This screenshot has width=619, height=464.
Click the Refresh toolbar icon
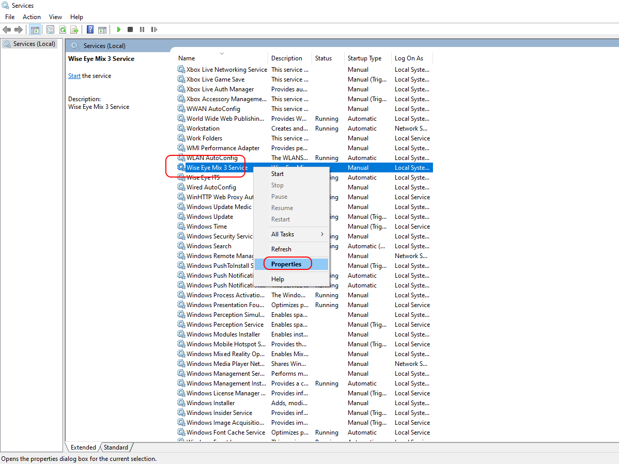[63, 30]
